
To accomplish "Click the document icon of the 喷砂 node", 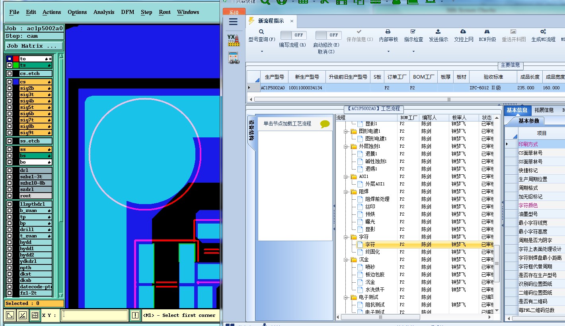I will pyautogui.click(x=360, y=267).
